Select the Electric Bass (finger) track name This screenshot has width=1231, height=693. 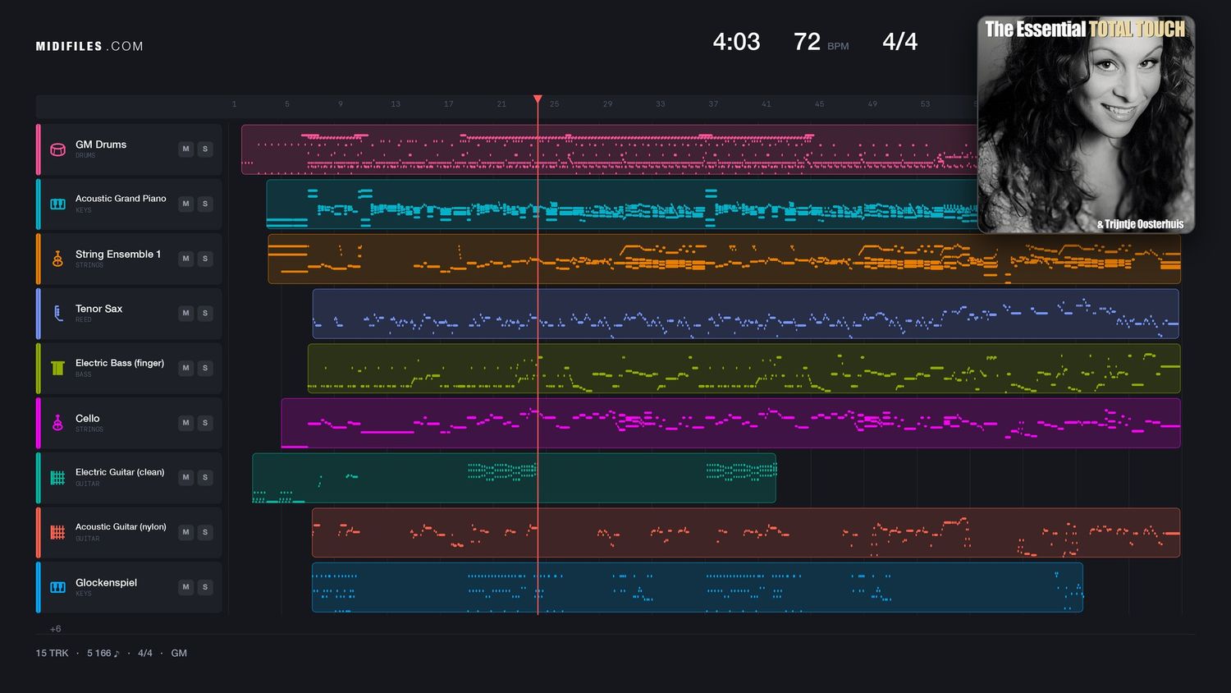(x=120, y=363)
